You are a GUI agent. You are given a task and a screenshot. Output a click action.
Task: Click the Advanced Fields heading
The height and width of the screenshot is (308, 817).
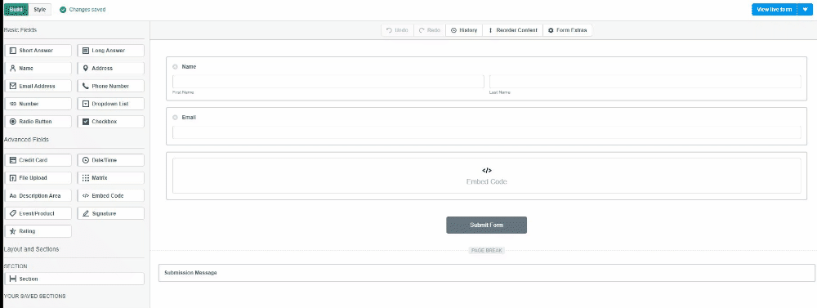[26, 140]
